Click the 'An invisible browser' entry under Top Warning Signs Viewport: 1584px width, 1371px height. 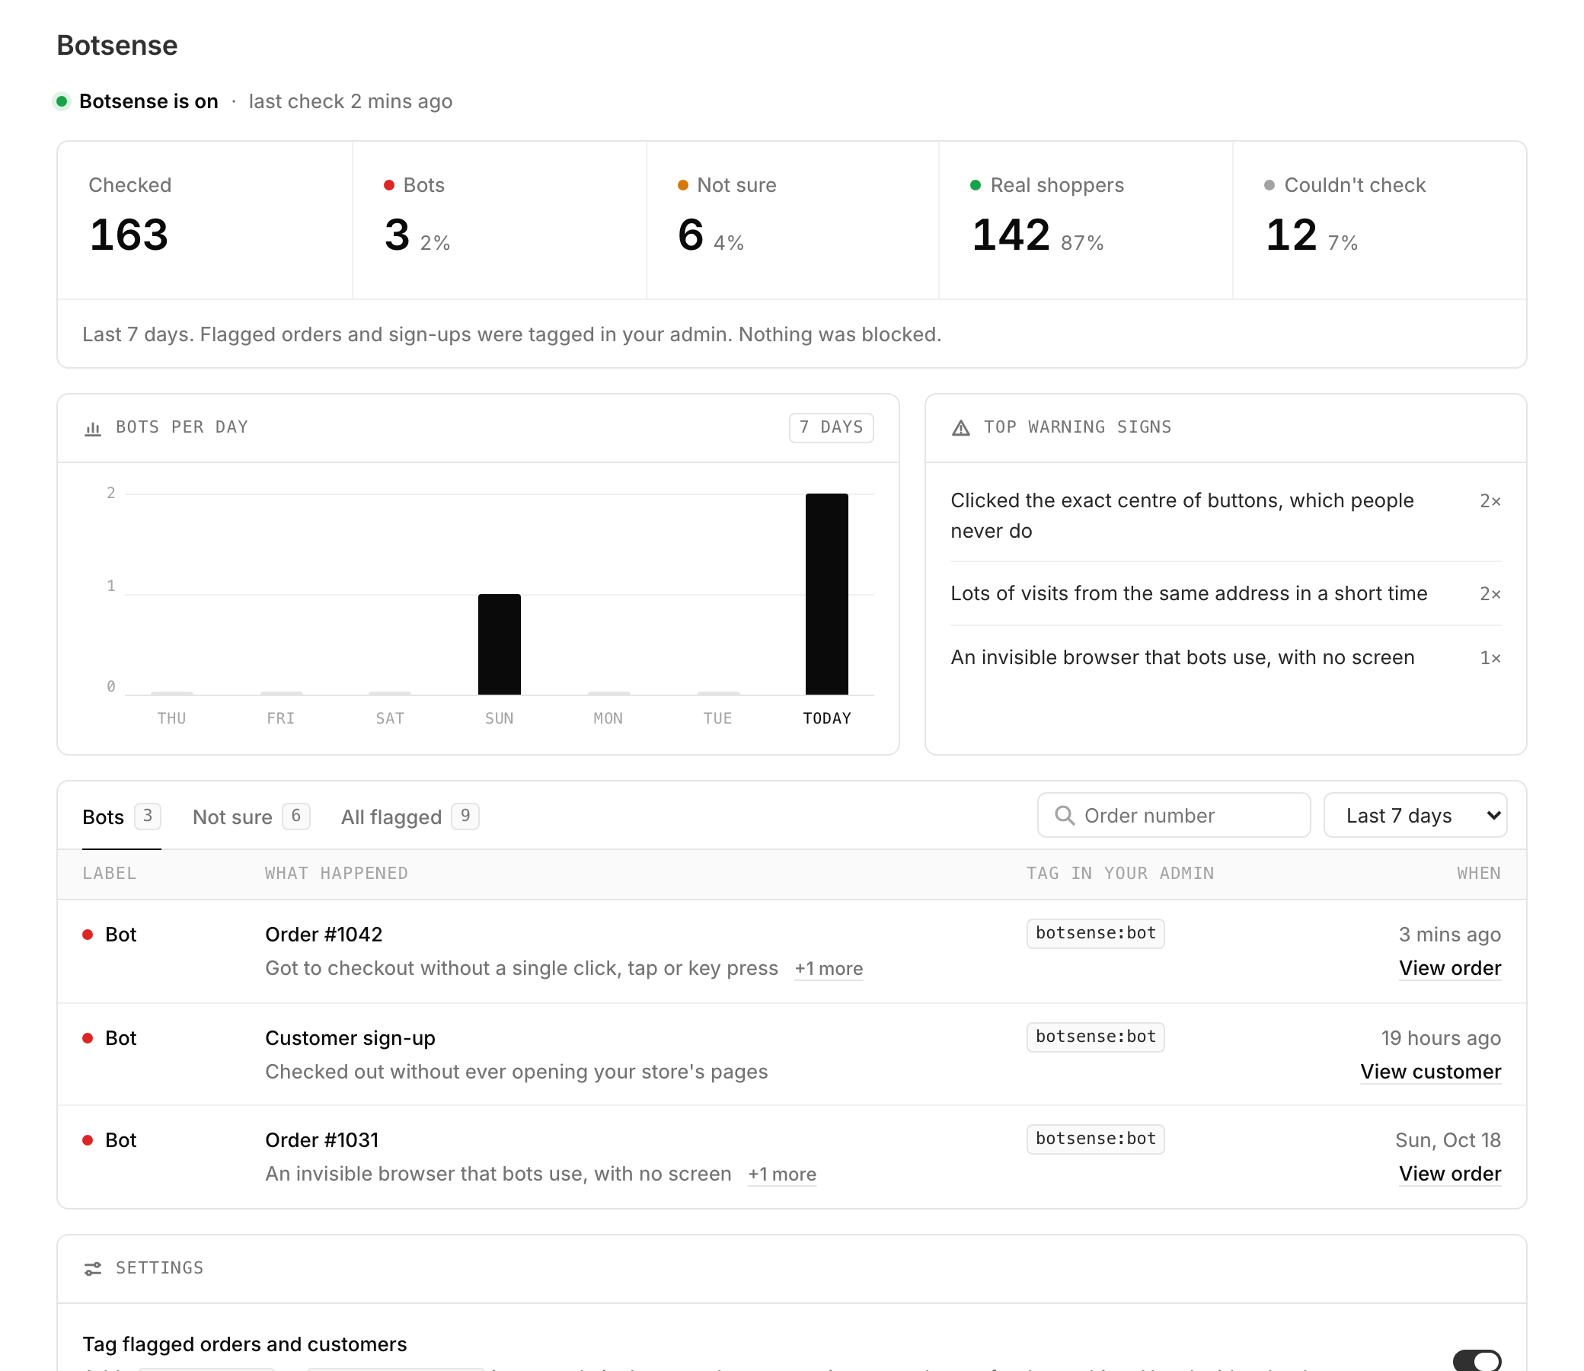[1225, 658]
